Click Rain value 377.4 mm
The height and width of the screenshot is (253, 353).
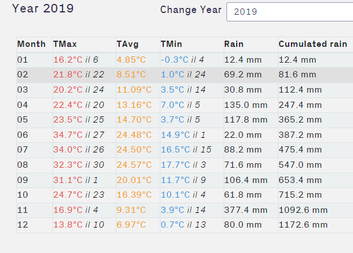(246, 210)
